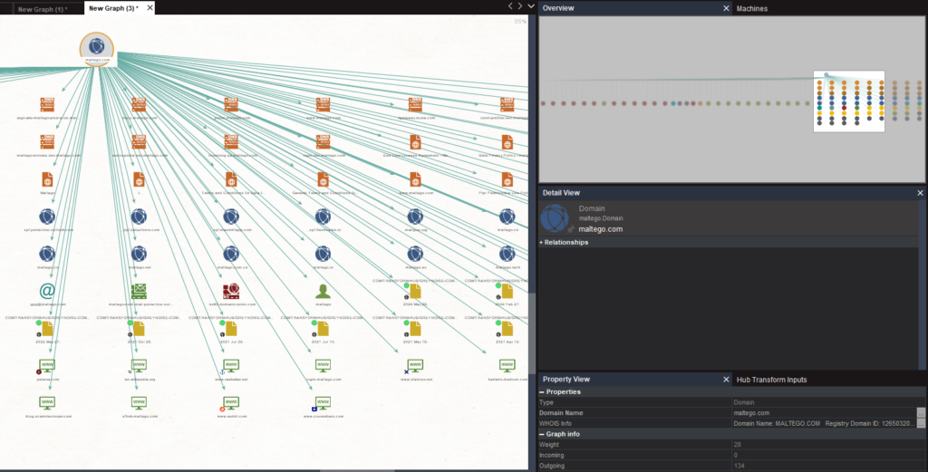Select the web page entity titled Maltego
928x472 pixels.
[47, 179]
